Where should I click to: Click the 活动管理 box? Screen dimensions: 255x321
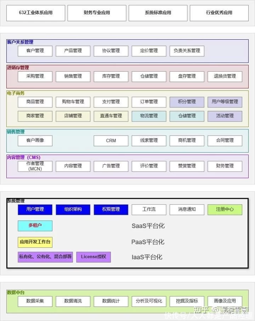click(225, 116)
